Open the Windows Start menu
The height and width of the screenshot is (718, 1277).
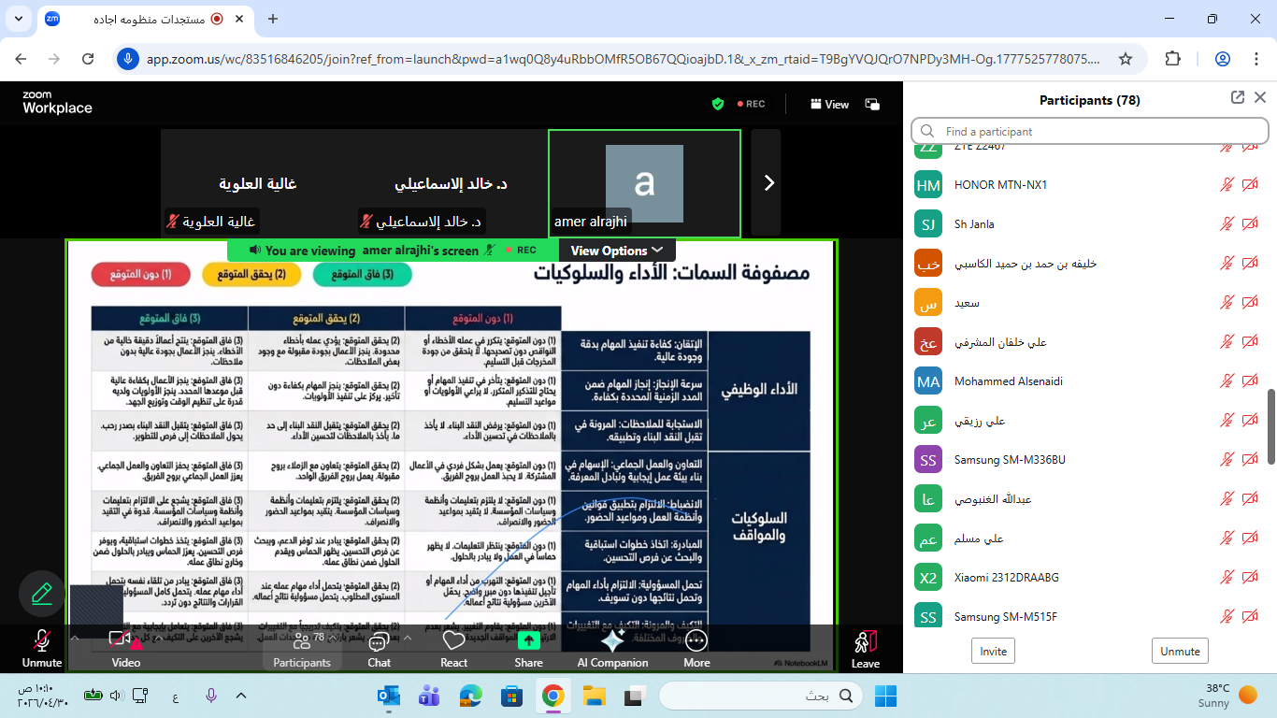tap(884, 696)
